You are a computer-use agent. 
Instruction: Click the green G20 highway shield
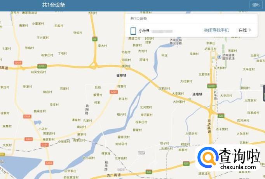click(221, 116)
